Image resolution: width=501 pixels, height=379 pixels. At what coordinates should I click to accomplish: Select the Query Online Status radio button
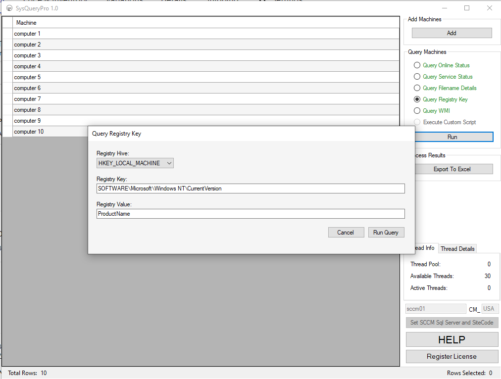click(x=417, y=65)
